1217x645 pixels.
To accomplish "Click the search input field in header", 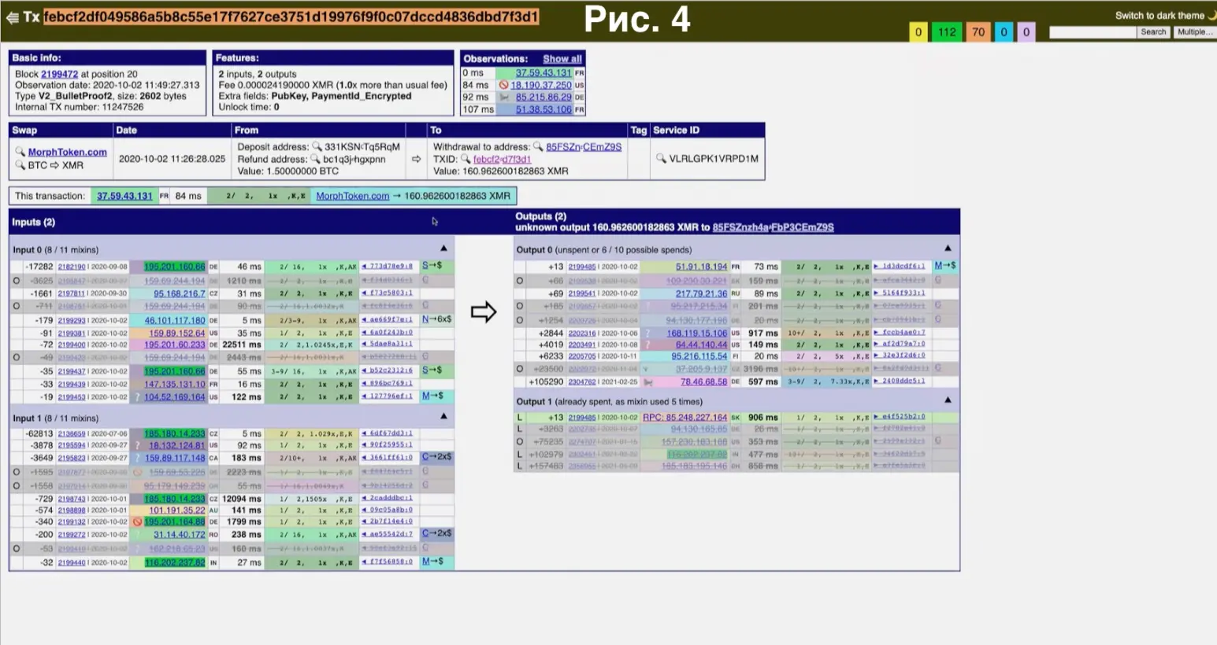I will [x=1093, y=32].
